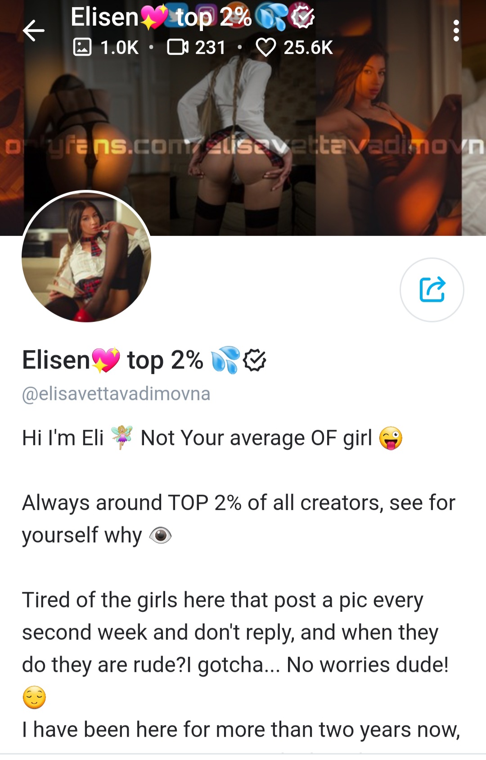
Task: Tap the 231 videos count
Action: pyautogui.click(x=210, y=47)
